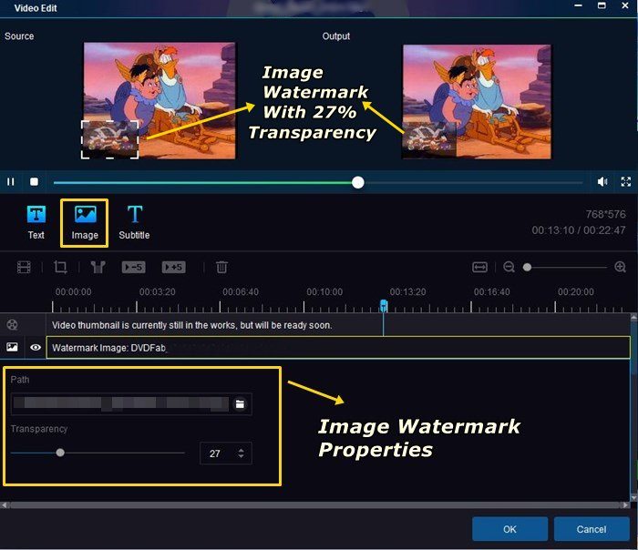Zoom out the timeline

point(509,267)
